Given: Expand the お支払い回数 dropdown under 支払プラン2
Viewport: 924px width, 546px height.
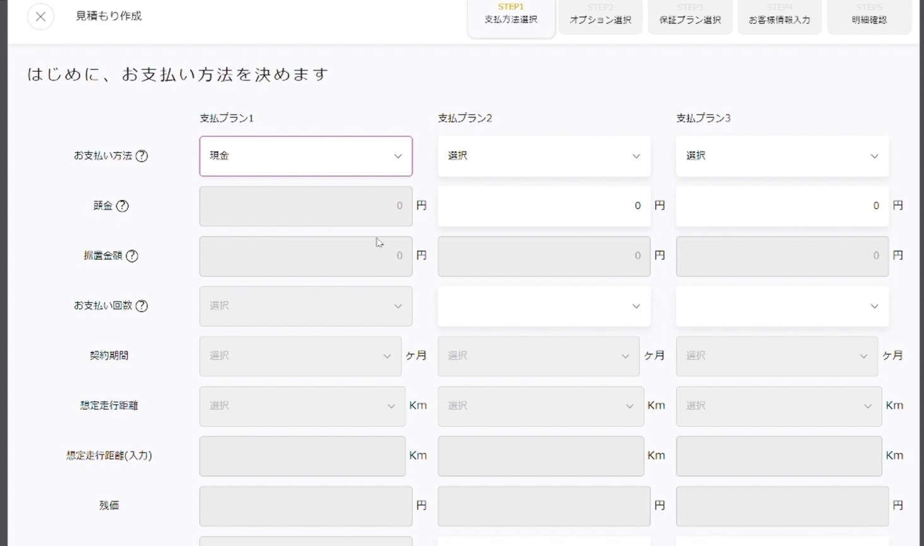Looking at the screenshot, I should coord(543,306).
